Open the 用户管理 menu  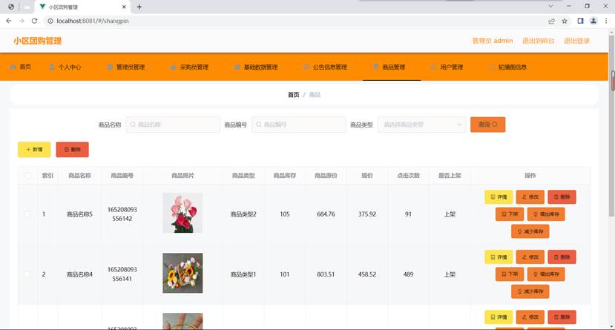pos(447,67)
